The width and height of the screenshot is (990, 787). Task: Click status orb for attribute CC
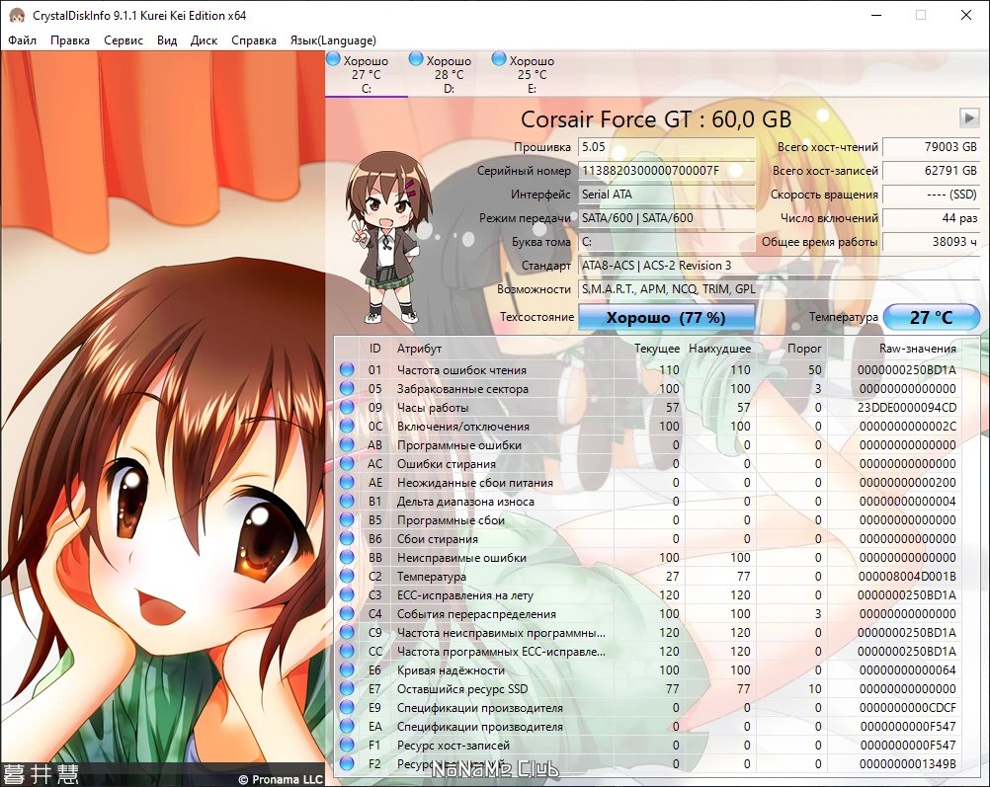tap(347, 652)
